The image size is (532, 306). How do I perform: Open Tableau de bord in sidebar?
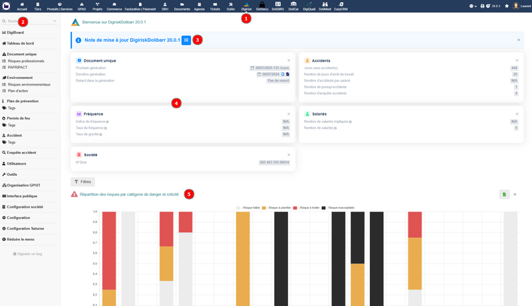click(18, 43)
